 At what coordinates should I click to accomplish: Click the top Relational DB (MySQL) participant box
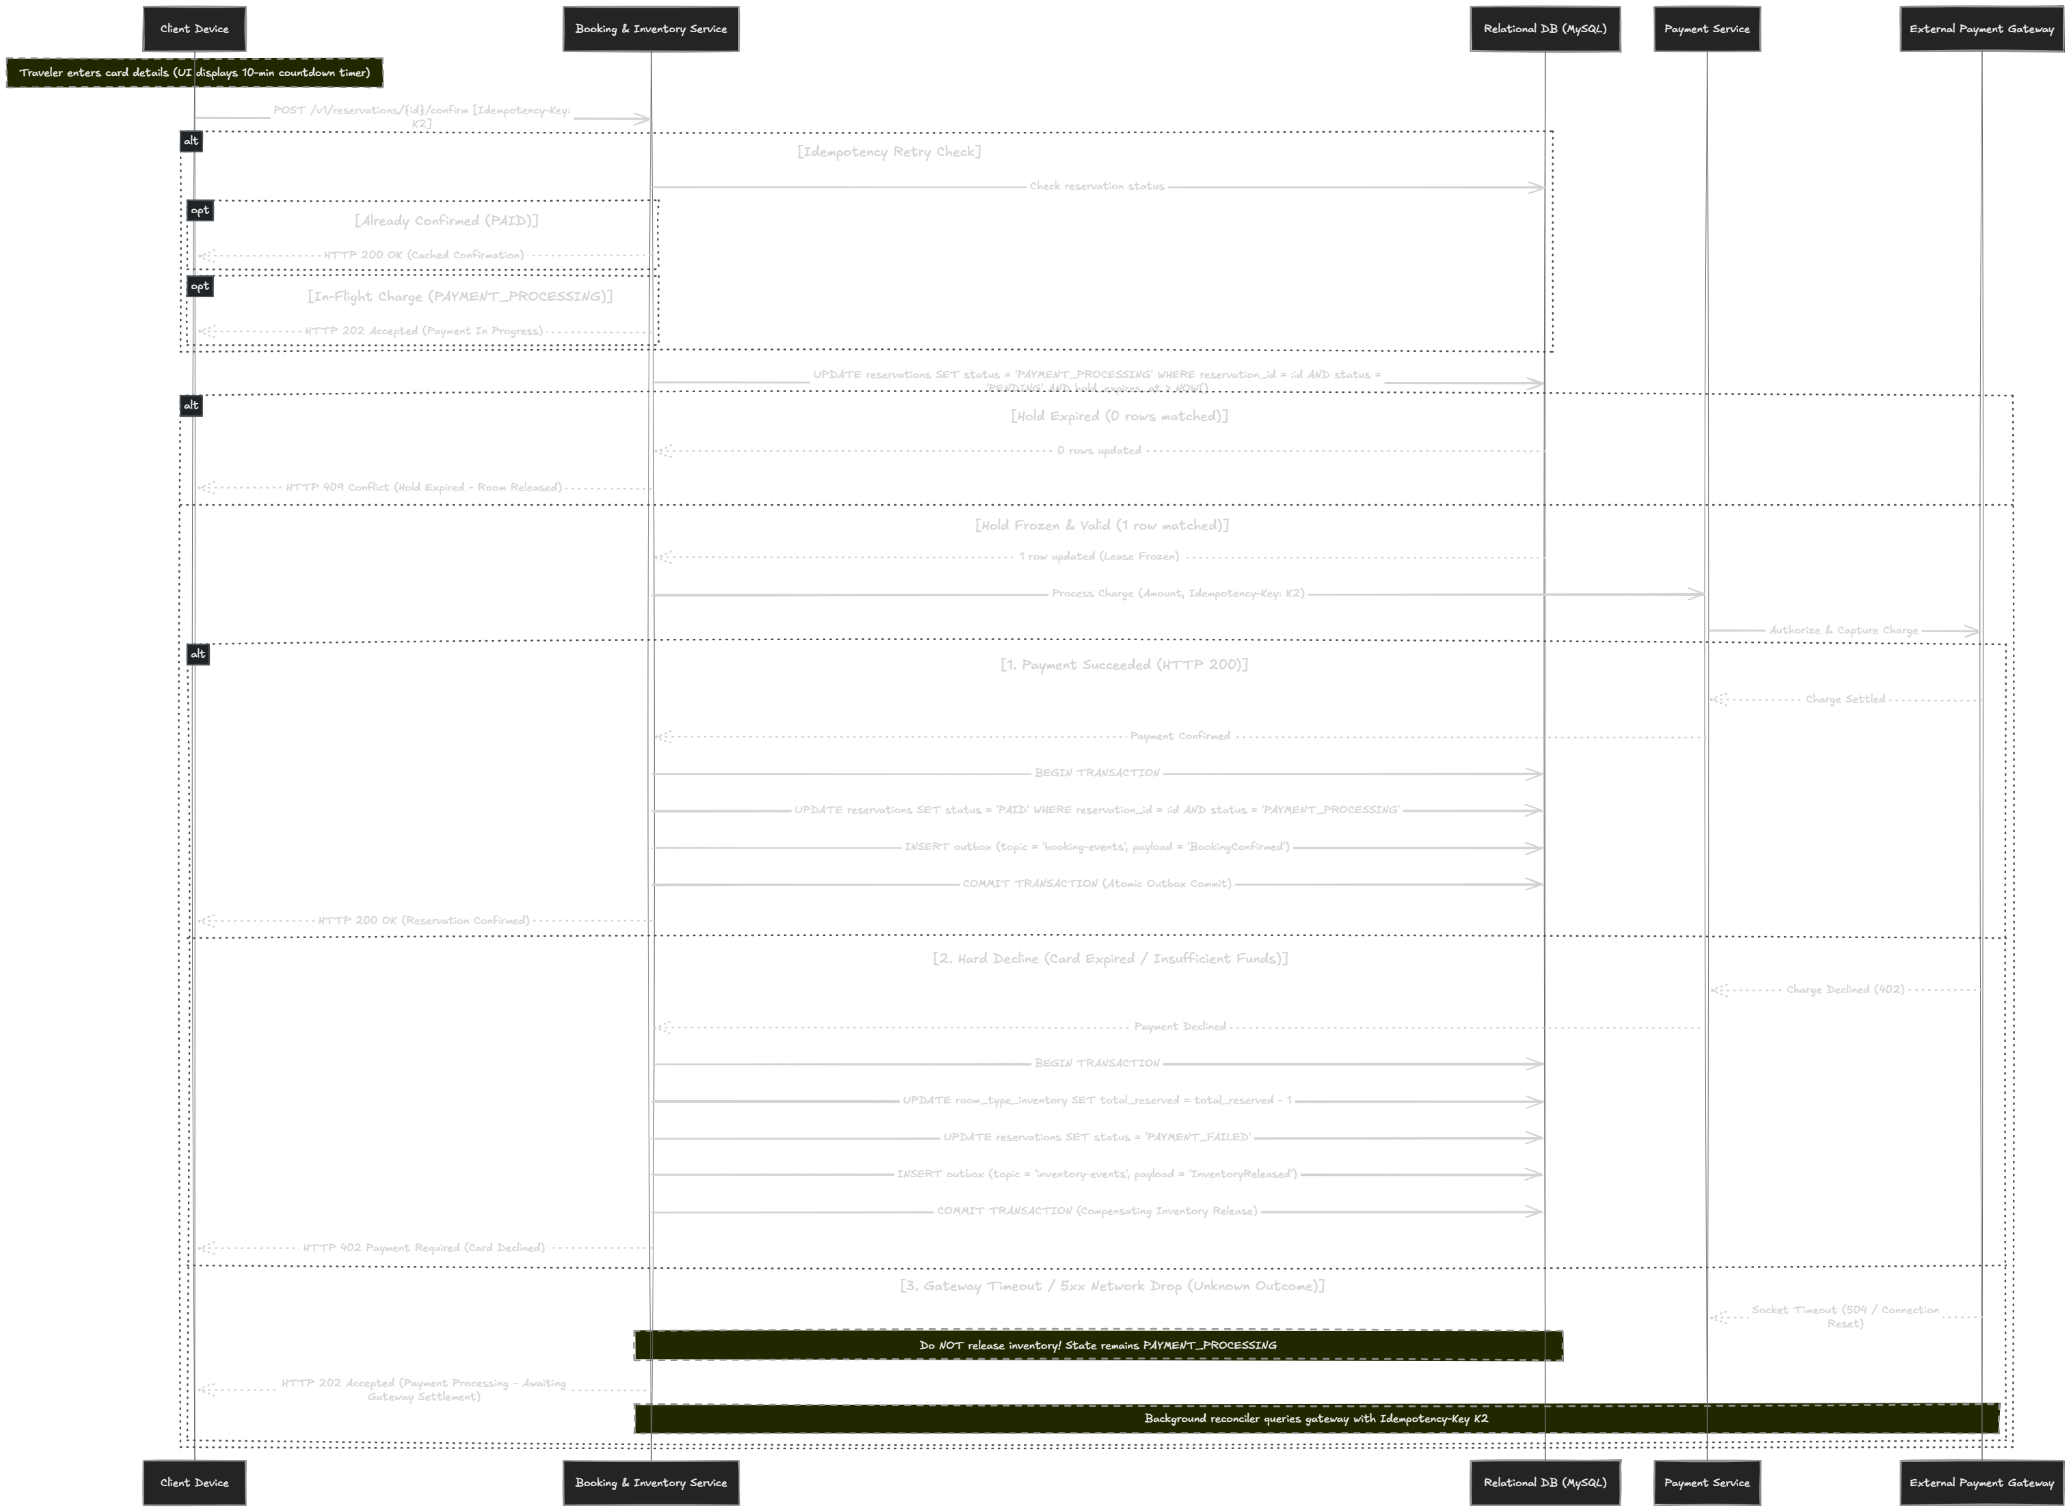click(1545, 29)
